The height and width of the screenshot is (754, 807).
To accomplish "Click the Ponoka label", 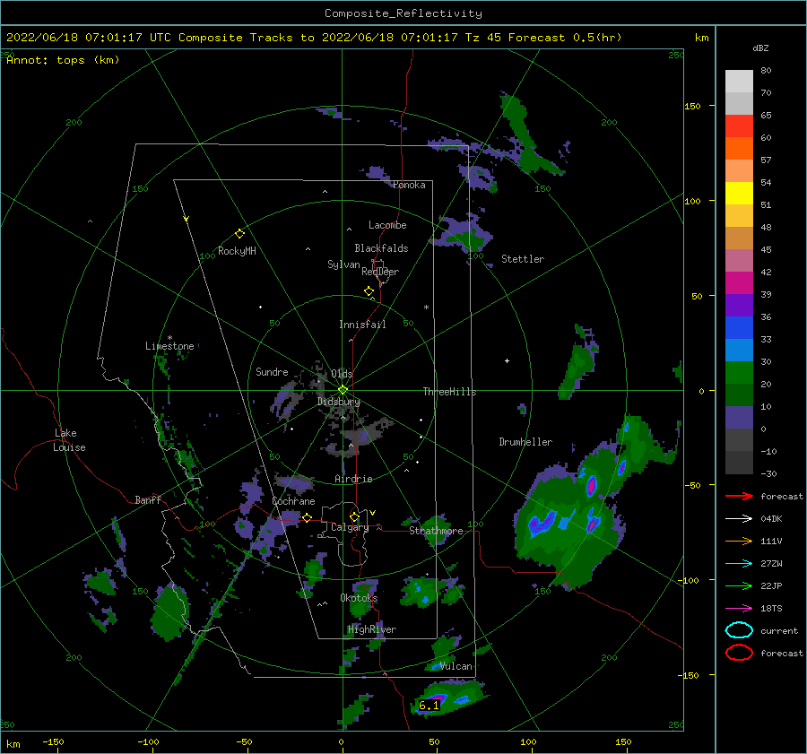I will [x=409, y=185].
